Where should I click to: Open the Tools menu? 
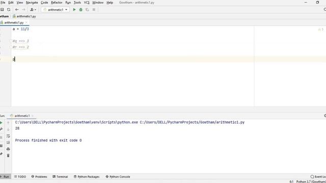coord(77,3)
